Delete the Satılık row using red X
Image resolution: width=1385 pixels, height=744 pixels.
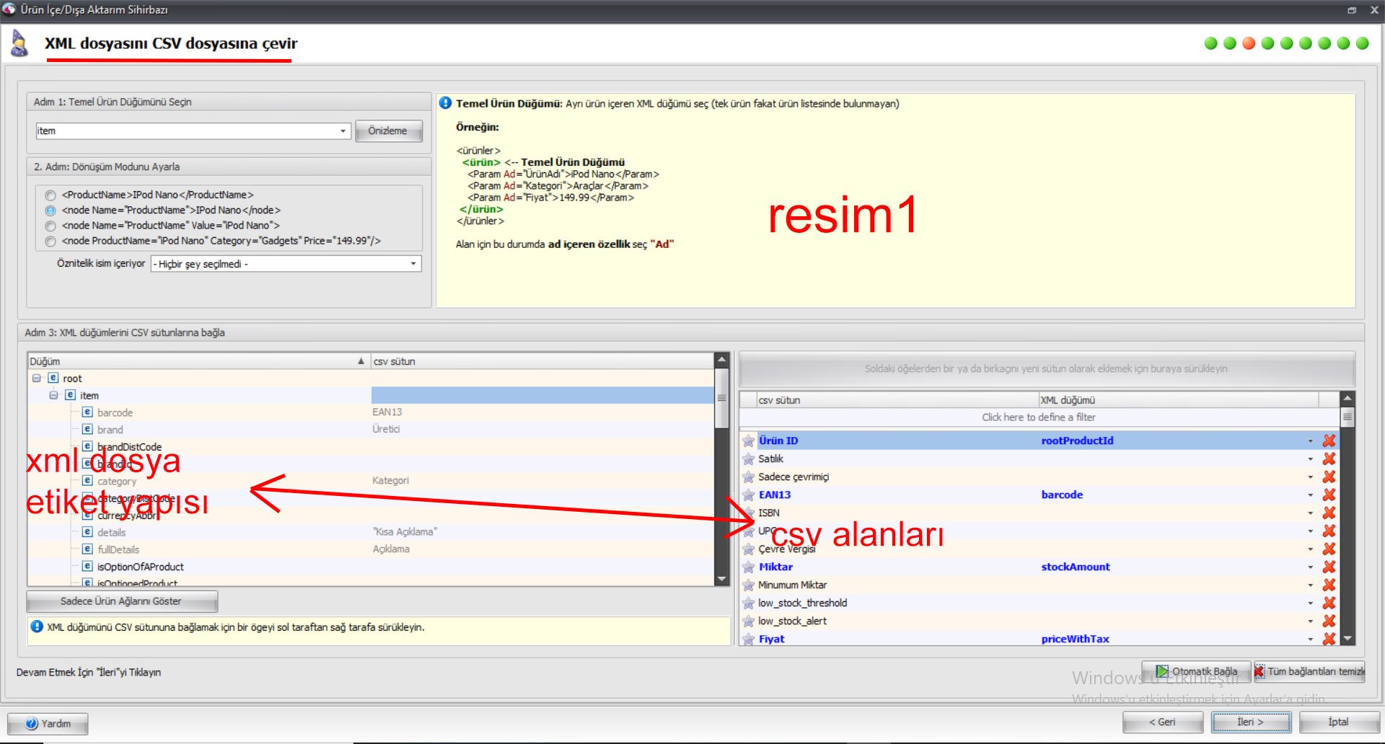point(1329,459)
